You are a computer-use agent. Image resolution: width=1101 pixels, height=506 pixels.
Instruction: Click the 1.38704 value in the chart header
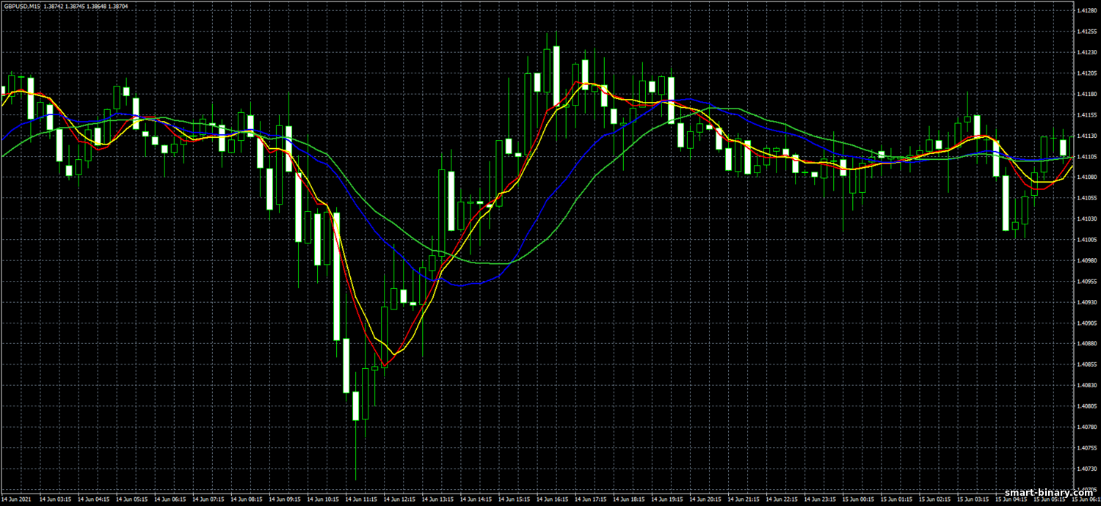point(118,6)
